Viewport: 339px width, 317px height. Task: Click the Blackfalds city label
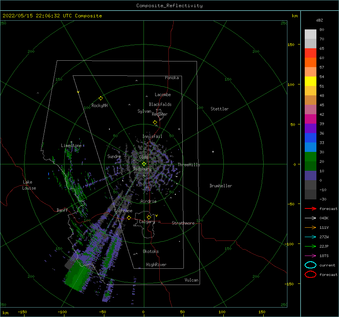pos(160,104)
